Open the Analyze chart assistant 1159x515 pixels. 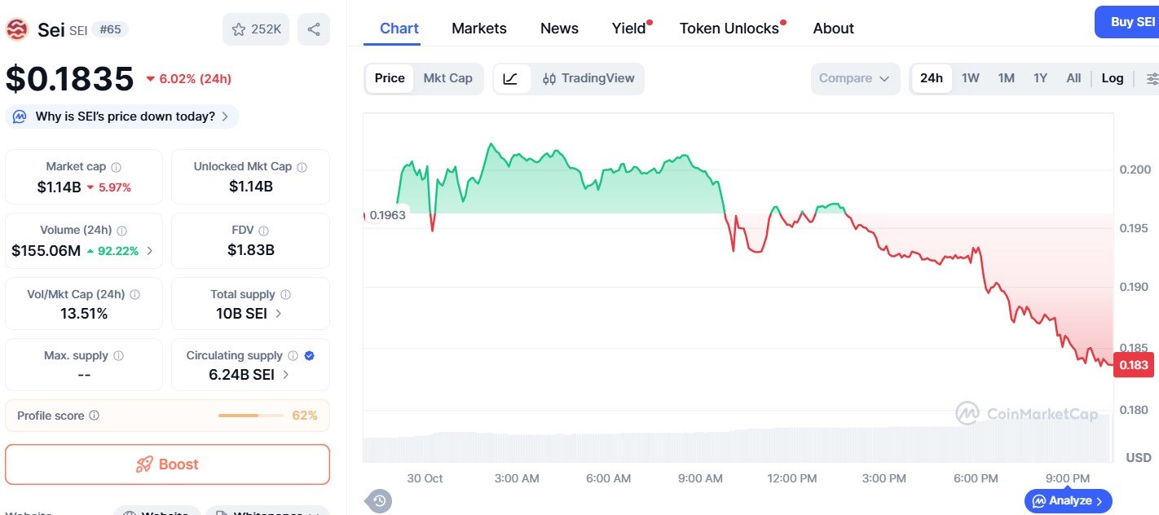click(1068, 500)
